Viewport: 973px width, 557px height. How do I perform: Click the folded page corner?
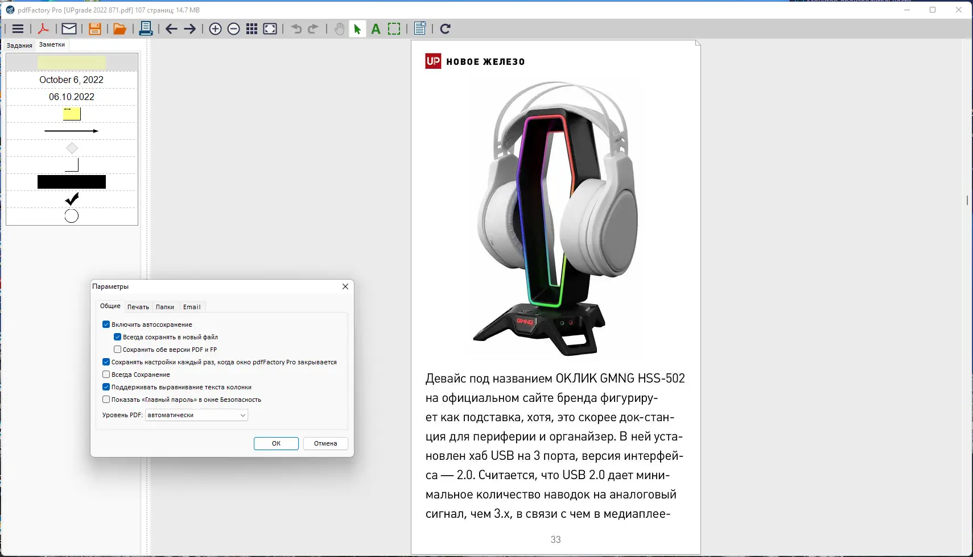[698, 43]
